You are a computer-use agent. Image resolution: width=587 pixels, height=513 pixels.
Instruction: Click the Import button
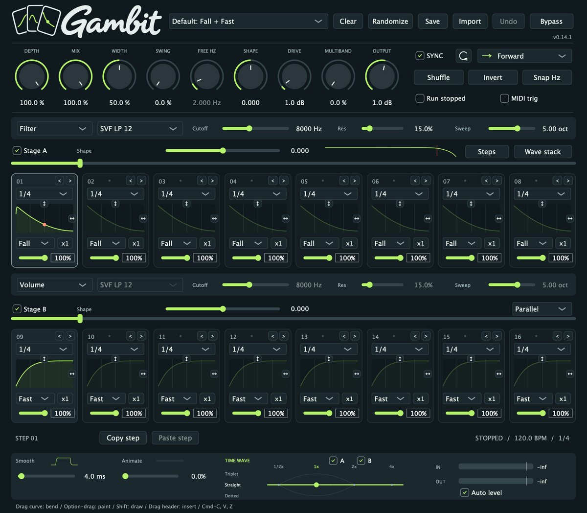click(x=470, y=21)
